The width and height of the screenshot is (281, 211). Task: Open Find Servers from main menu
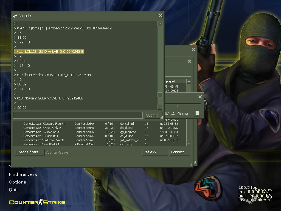click(23, 174)
